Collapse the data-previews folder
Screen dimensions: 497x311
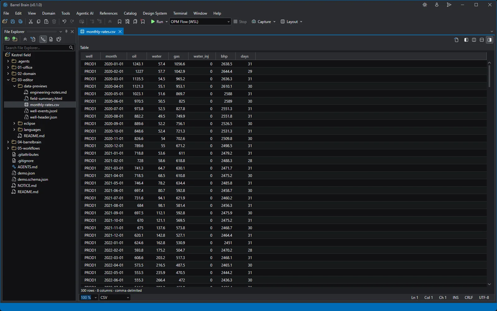pos(14,86)
